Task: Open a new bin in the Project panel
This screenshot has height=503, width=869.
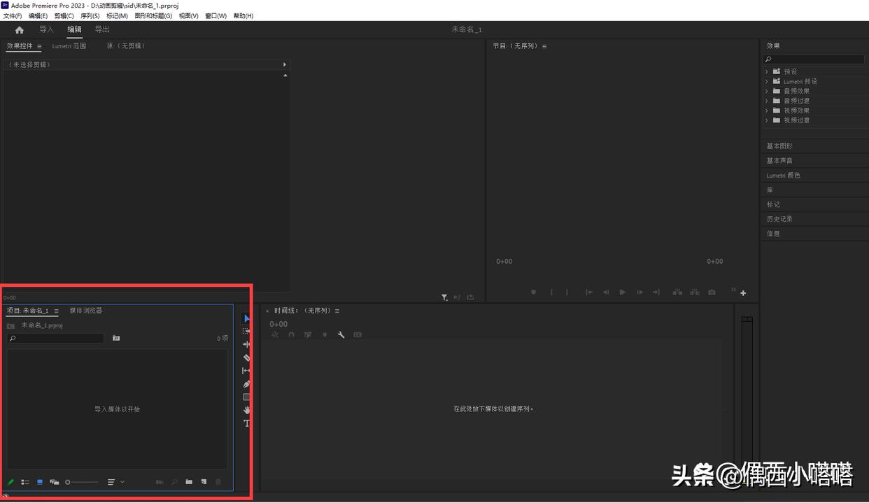Action: pyautogui.click(x=189, y=481)
